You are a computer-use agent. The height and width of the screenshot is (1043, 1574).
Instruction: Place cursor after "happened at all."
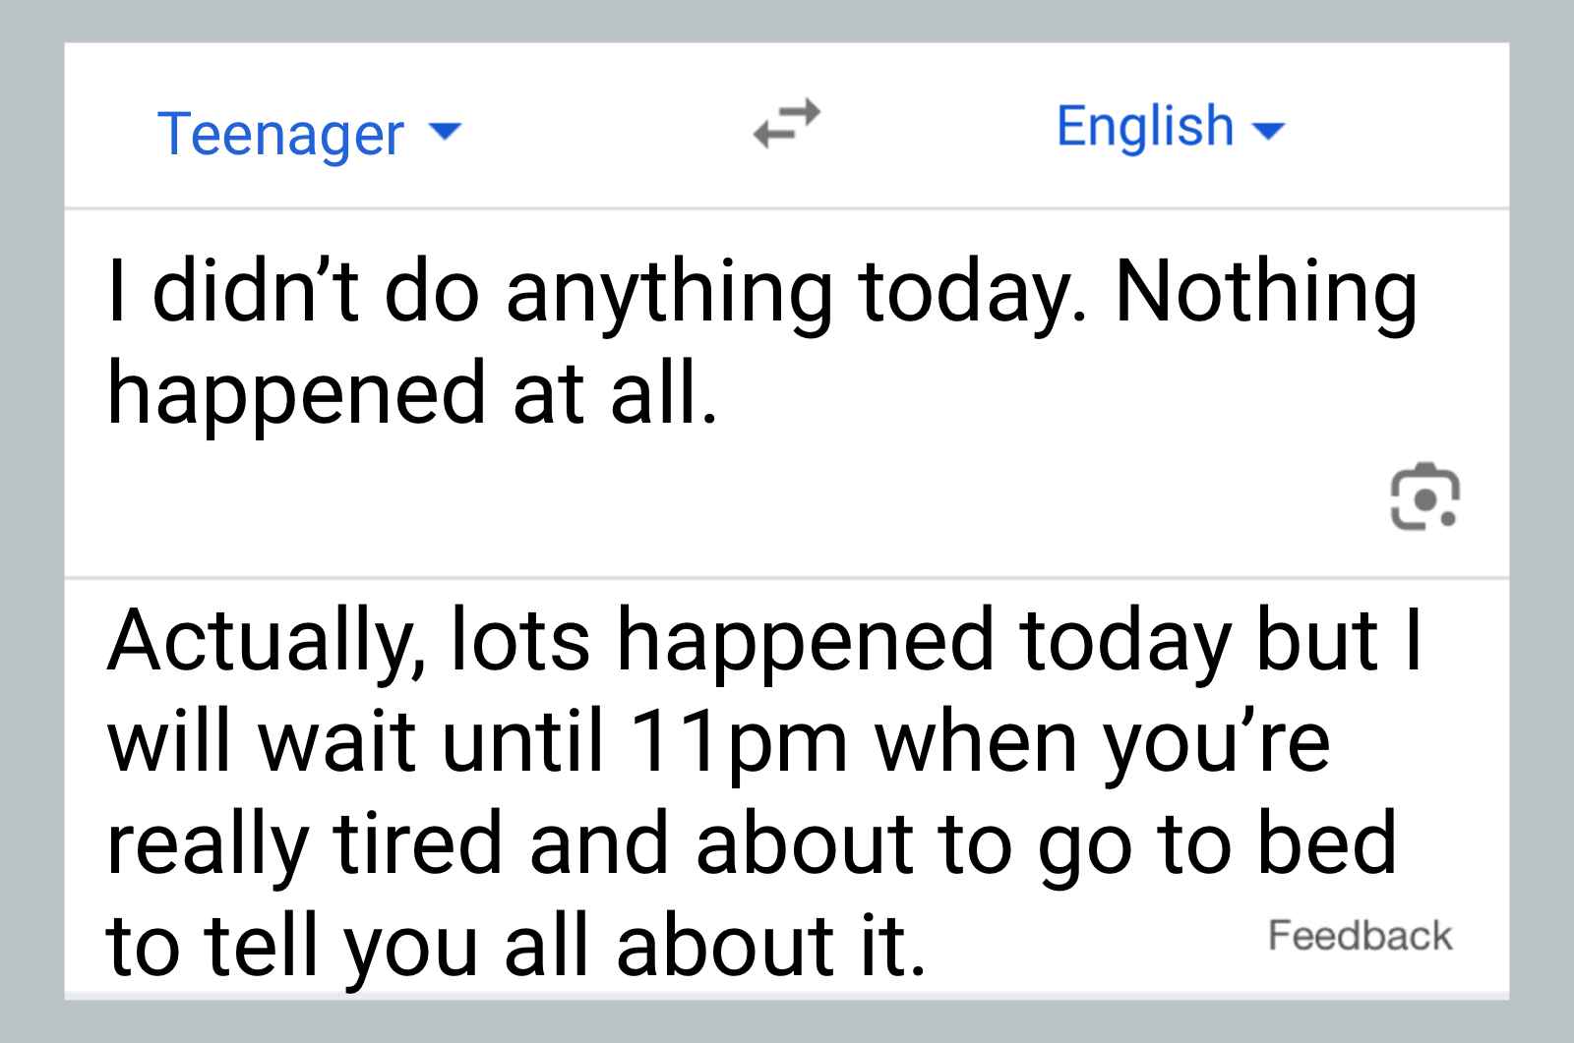720,394
